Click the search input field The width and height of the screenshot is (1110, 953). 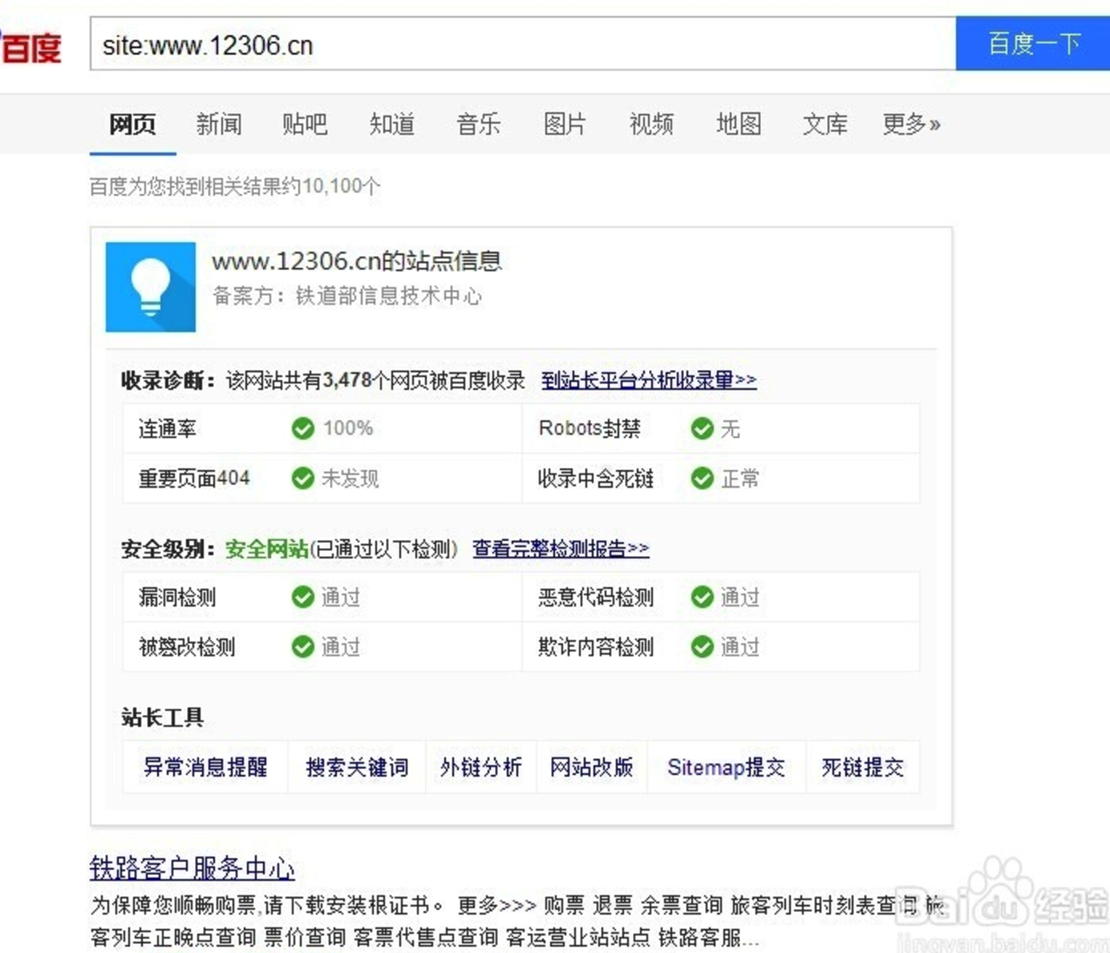tap(521, 45)
